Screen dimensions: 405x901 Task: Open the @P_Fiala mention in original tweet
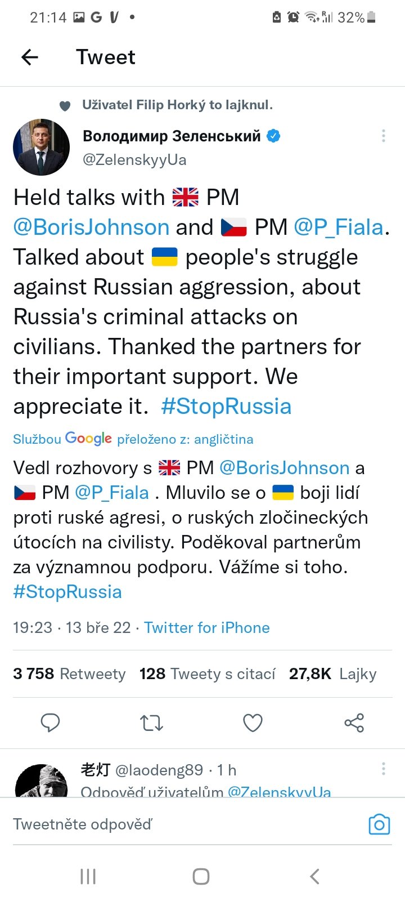[339, 227]
